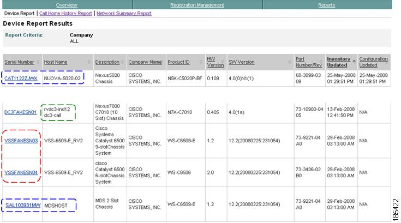Click the sort arrows beside Product ID
The height and width of the screenshot is (223, 401).
pos(201,62)
